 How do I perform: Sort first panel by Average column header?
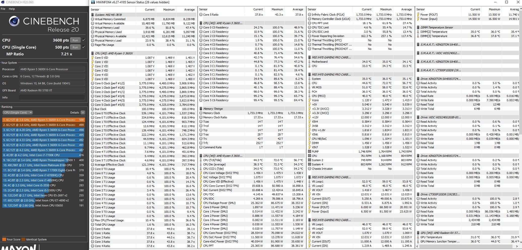click(x=186, y=10)
